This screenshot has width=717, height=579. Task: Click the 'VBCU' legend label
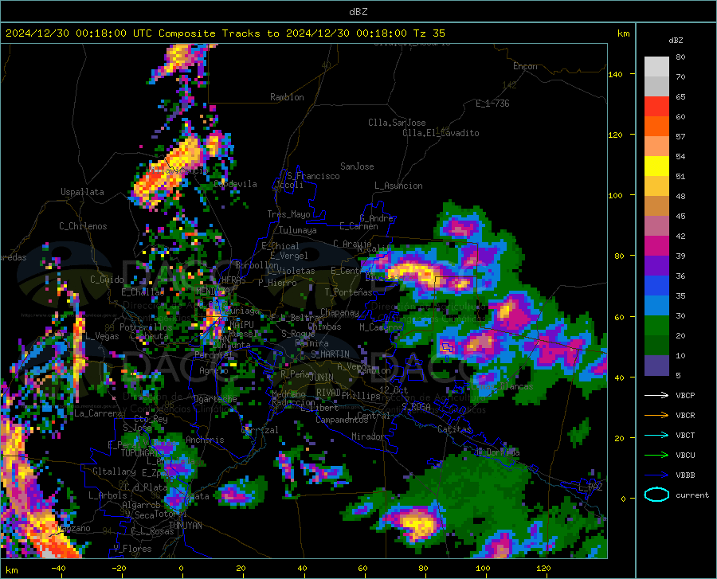[x=685, y=456]
